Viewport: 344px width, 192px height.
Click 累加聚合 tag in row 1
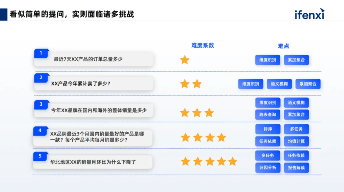(297, 60)
